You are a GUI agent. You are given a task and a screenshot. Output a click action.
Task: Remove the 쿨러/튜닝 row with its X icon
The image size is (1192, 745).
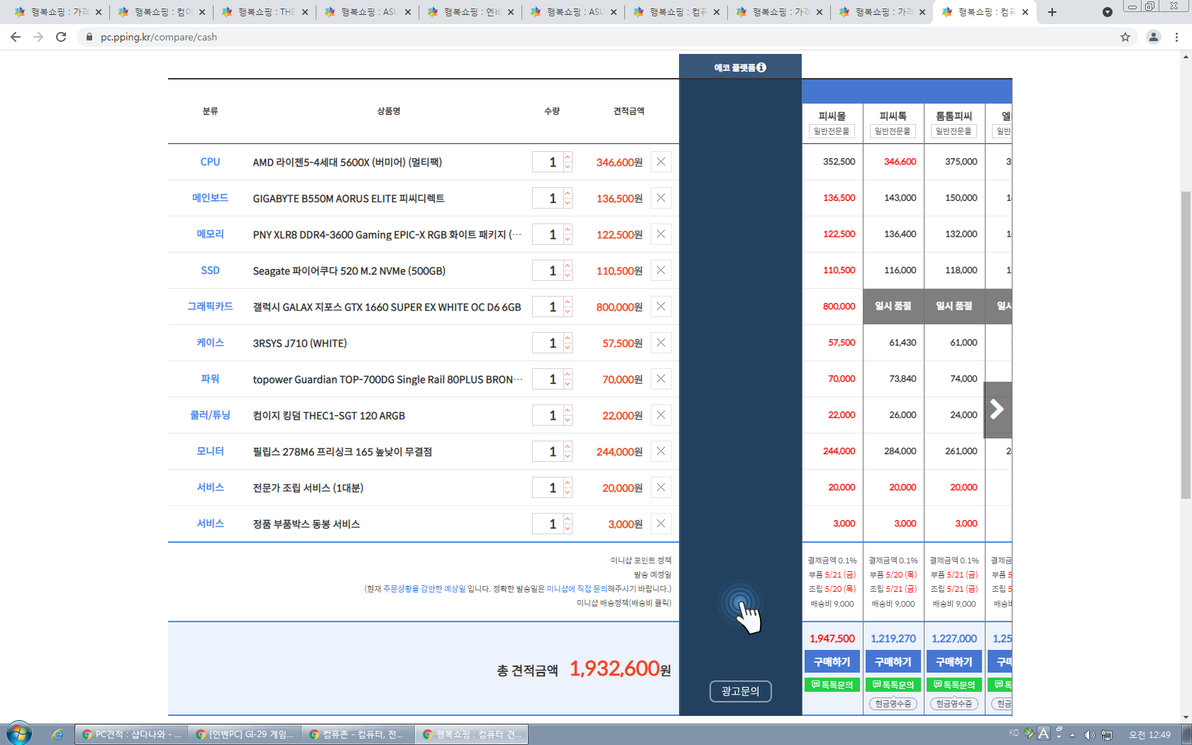pos(661,415)
